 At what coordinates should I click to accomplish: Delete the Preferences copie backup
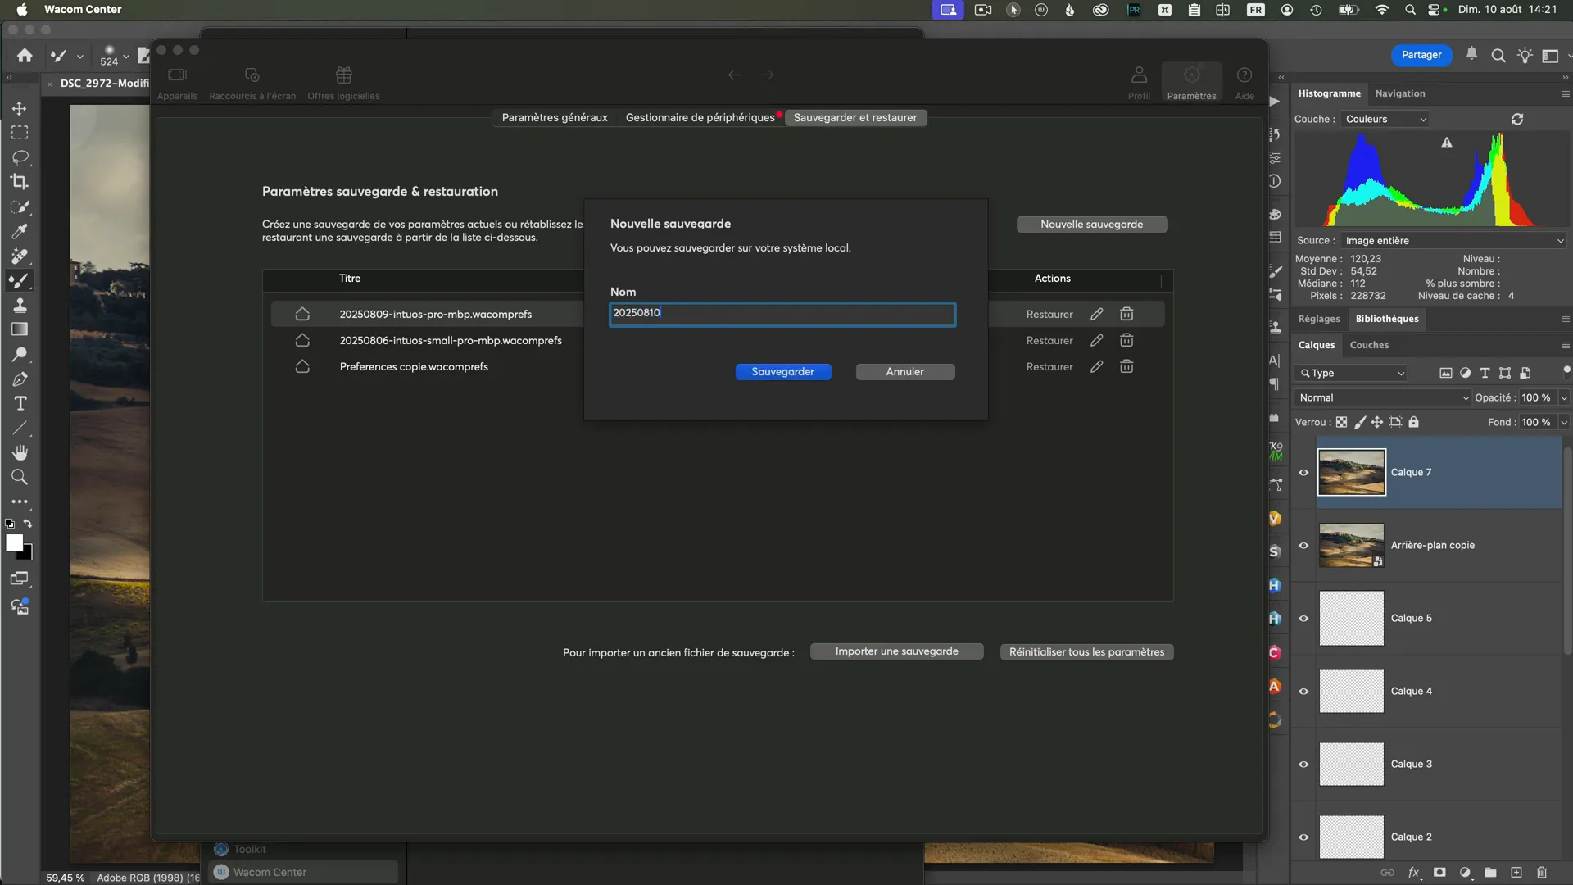[1126, 366]
